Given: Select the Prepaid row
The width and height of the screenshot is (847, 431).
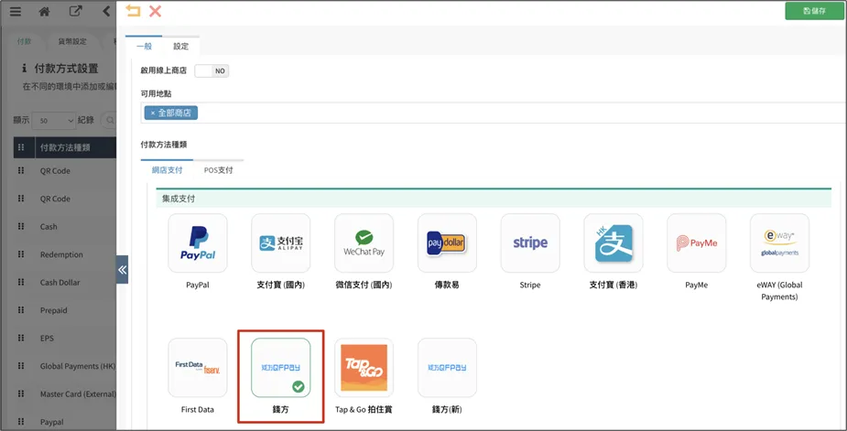Looking at the screenshot, I should click(x=65, y=310).
